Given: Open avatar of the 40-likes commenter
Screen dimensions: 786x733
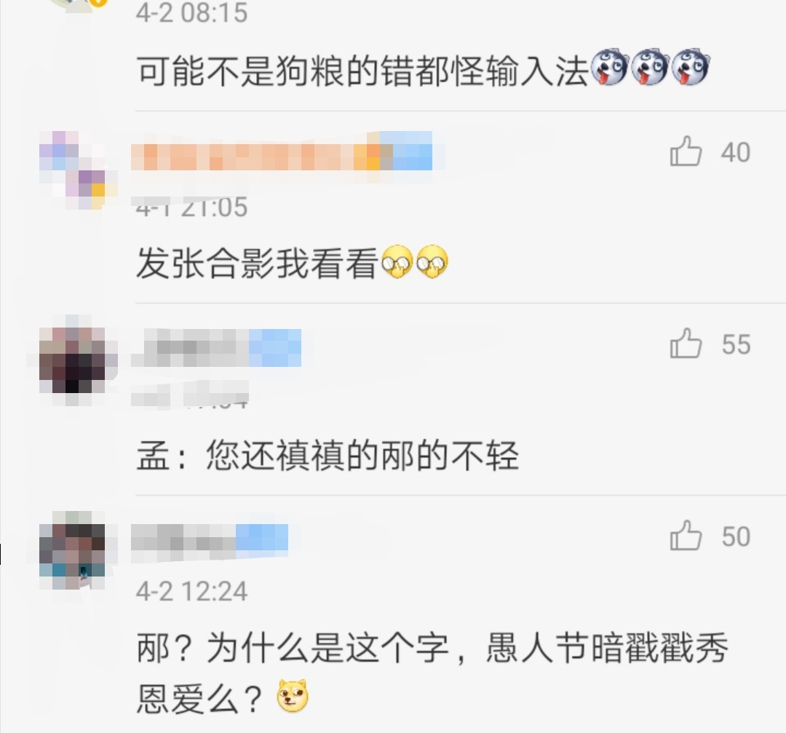Looking at the screenshot, I should [78, 170].
